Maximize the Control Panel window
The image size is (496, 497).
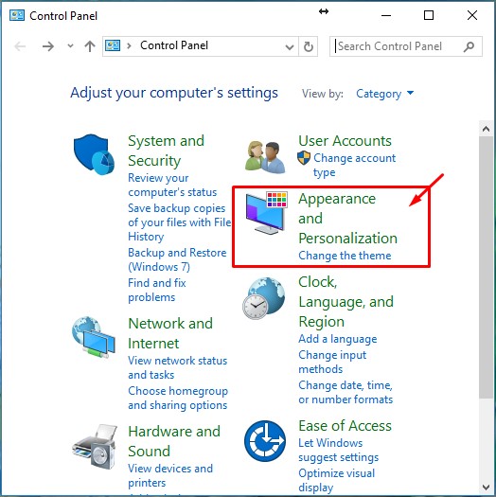pos(429,15)
